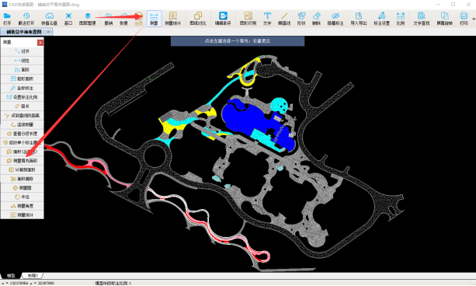Select the 删除 eraser tool
This screenshot has width=476, height=286.
[316, 19]
